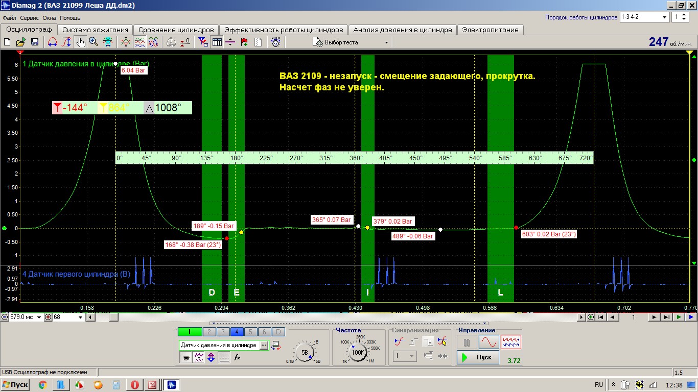The width and height of the screenshot is (698, 392).
Task: Select the sine wave display mode
Action: tap(488, 342)
